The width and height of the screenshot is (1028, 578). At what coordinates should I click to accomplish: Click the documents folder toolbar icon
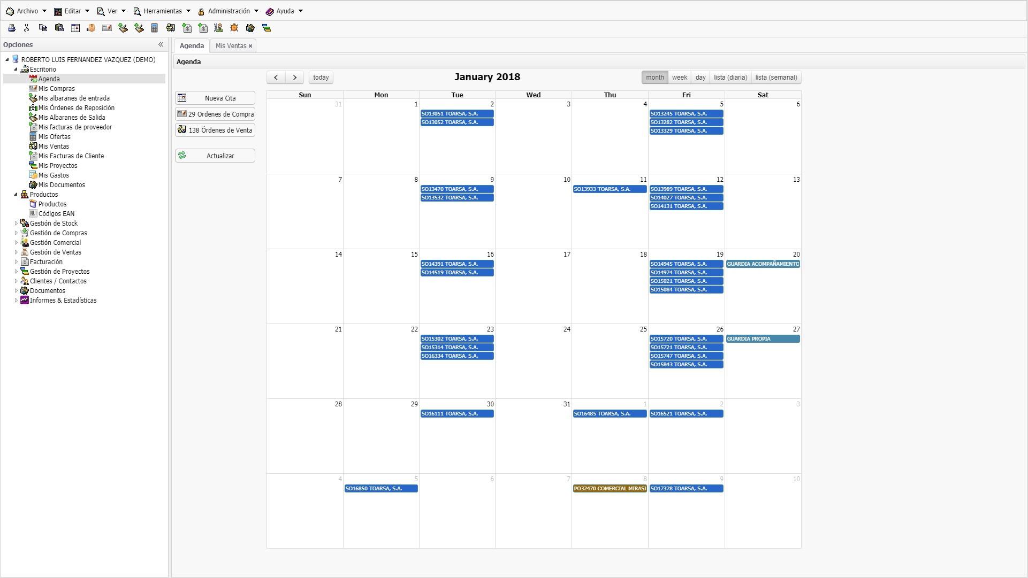pyautogui.click(x=250, y=28)
